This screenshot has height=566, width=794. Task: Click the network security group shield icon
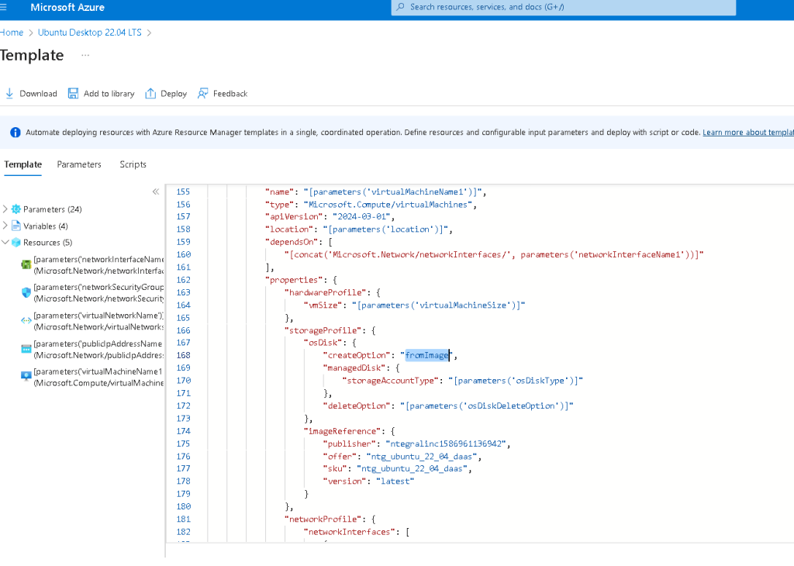tap(26, 292)
